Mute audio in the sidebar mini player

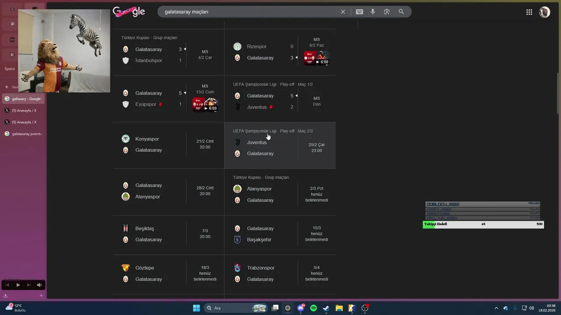(39, 285)
